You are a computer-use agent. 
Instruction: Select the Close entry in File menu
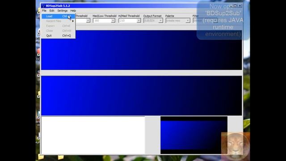pos(59,31)
